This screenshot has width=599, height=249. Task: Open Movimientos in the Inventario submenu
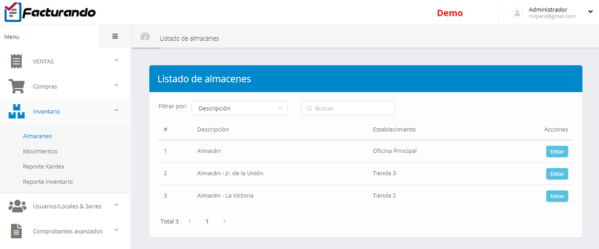40,151
